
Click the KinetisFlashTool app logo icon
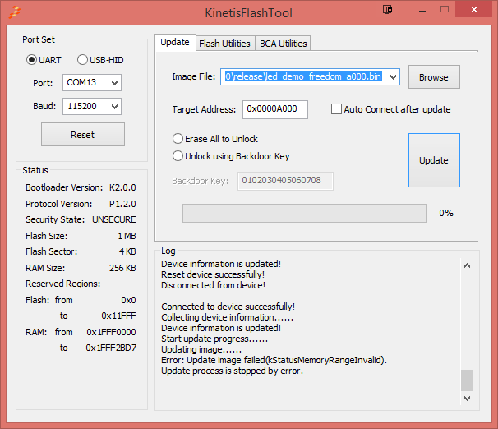15,12
